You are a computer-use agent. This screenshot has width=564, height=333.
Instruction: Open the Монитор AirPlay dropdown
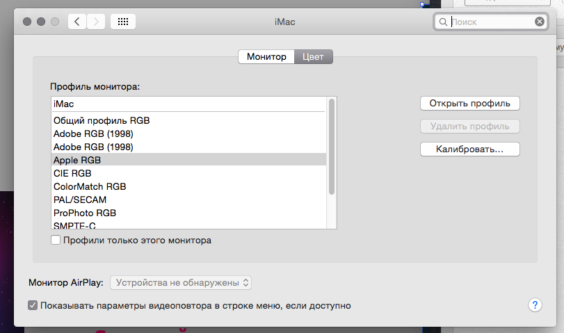coord(181,283)
